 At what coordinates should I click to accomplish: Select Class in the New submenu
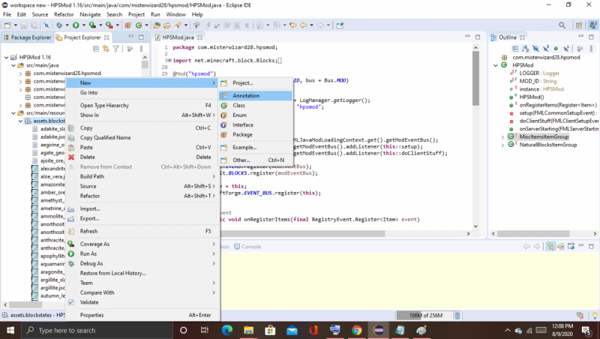click(x=255, y=105)
